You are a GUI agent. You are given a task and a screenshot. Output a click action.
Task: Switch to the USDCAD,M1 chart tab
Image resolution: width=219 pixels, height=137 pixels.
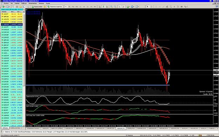(x=152, y=128)
